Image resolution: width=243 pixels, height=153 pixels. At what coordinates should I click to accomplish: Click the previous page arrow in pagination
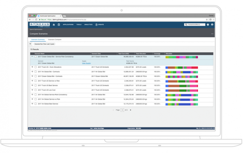click(x=113, y=110)
